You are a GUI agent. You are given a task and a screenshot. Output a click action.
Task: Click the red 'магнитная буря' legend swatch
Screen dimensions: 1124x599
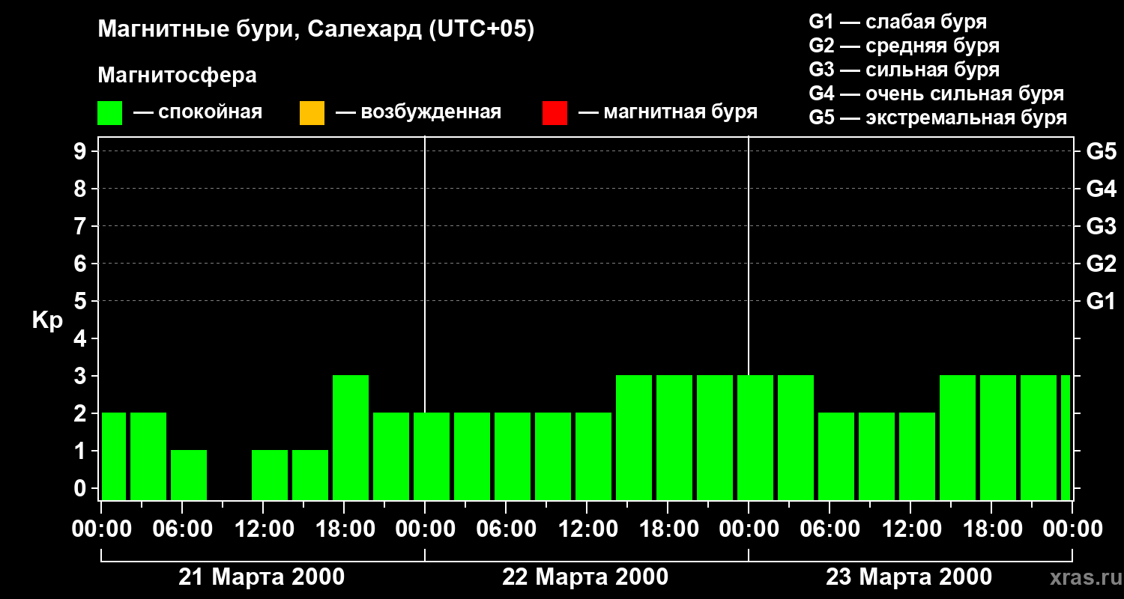point(555,113)
